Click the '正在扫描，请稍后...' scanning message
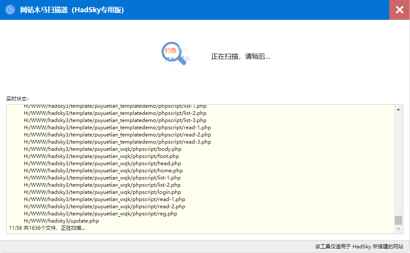 click(241, 57)
